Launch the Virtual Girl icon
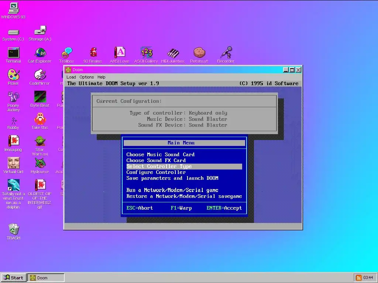The image size is (378, 283). tap(13, 165)
